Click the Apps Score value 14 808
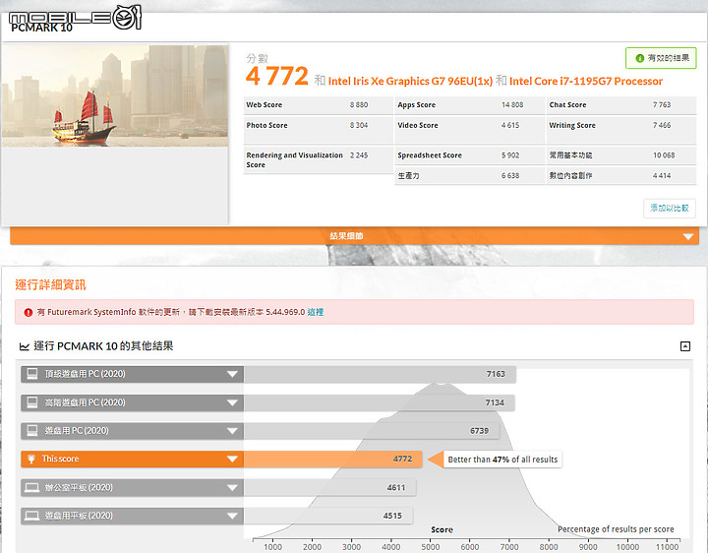This screenshot has height=553, width=708. click(x=512, y=105)
